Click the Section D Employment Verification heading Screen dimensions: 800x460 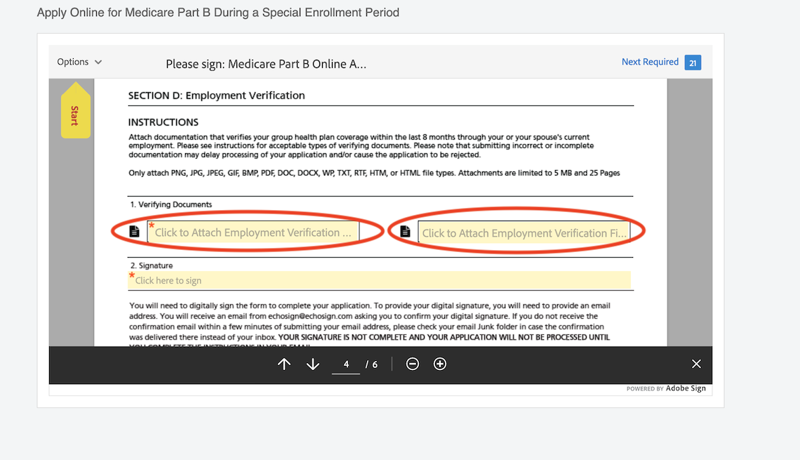(215, 96)
